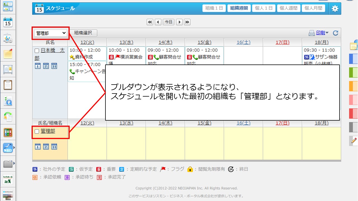358x201 pixels.
Task: Open the pinned memo note icon in sidebar
Action: 8,54
